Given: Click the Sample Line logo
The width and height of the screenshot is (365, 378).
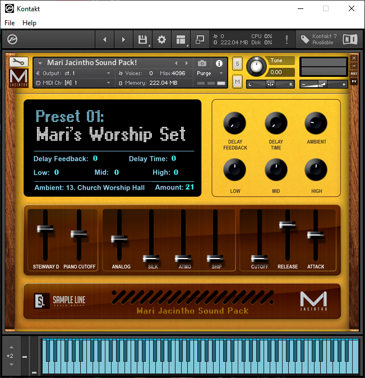Looking at the screenshot, I should pyautogui.click(x=60, y=301).
